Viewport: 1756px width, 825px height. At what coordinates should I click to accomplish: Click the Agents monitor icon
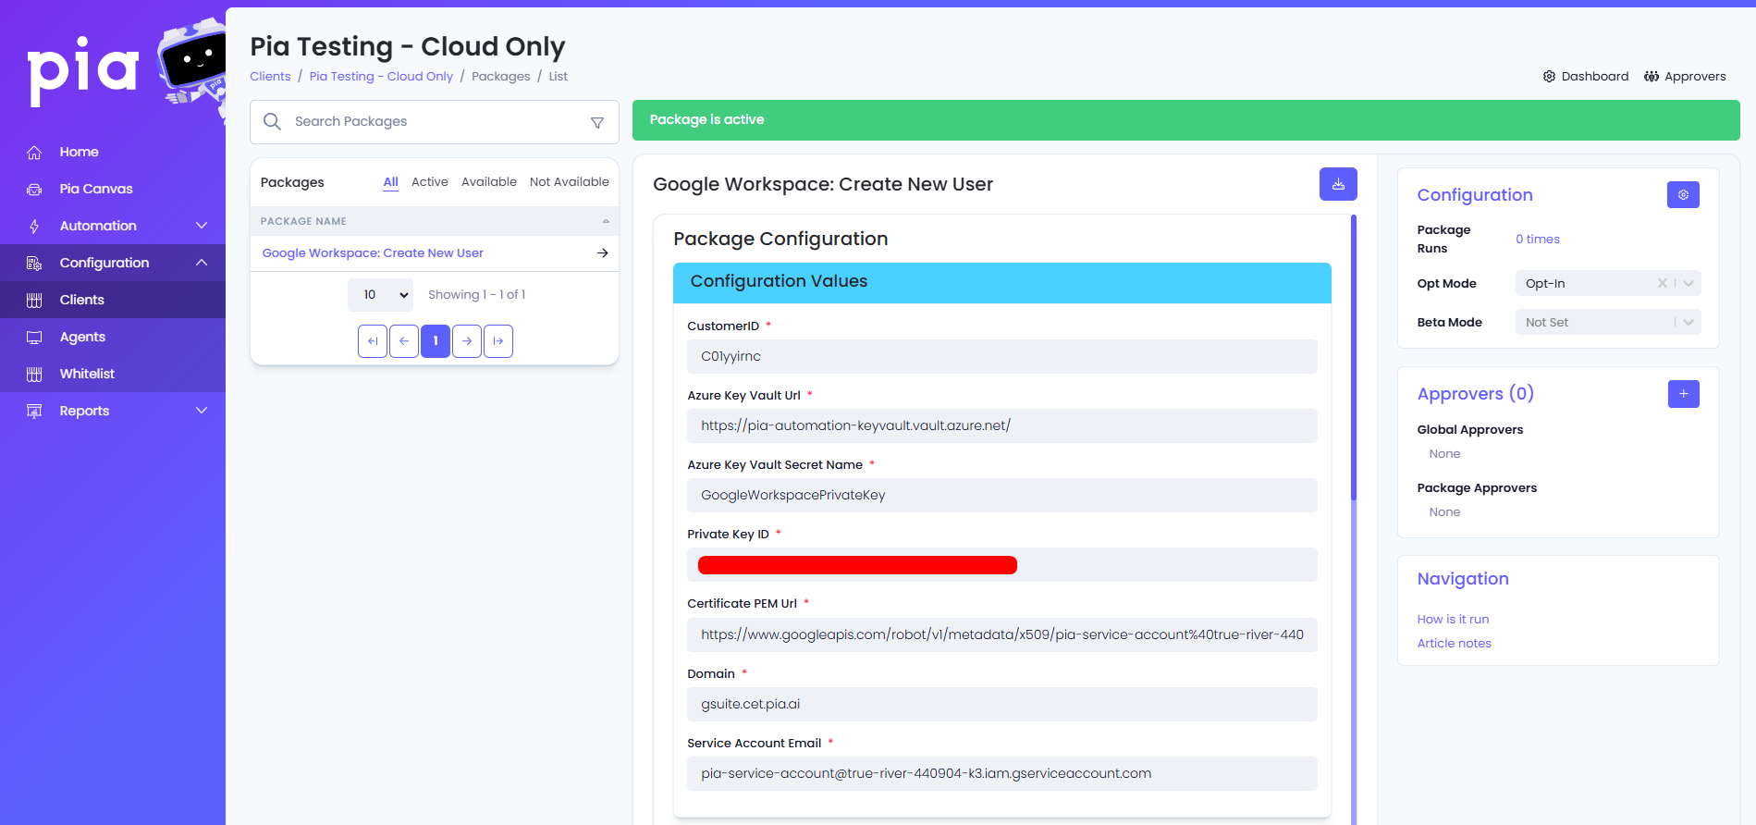[x=34, y=337]
